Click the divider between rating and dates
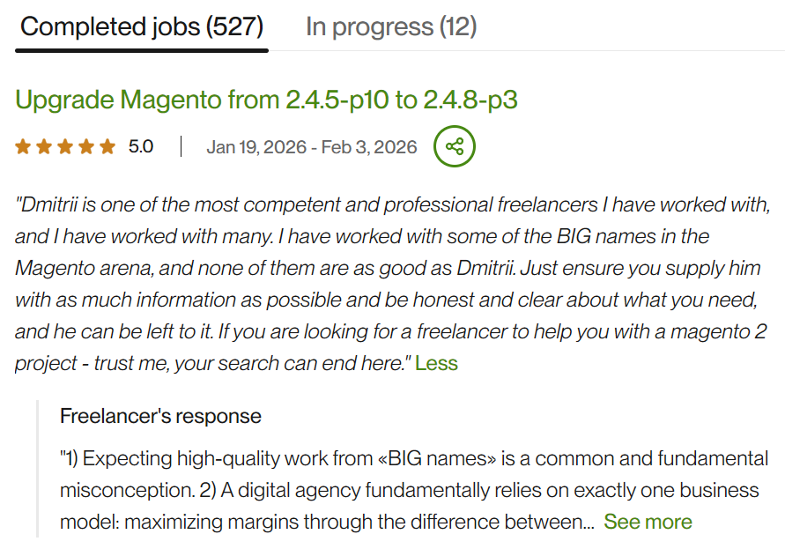Viewport: 785px width, 549px height. pyautogui.click(x=181, y=146)
